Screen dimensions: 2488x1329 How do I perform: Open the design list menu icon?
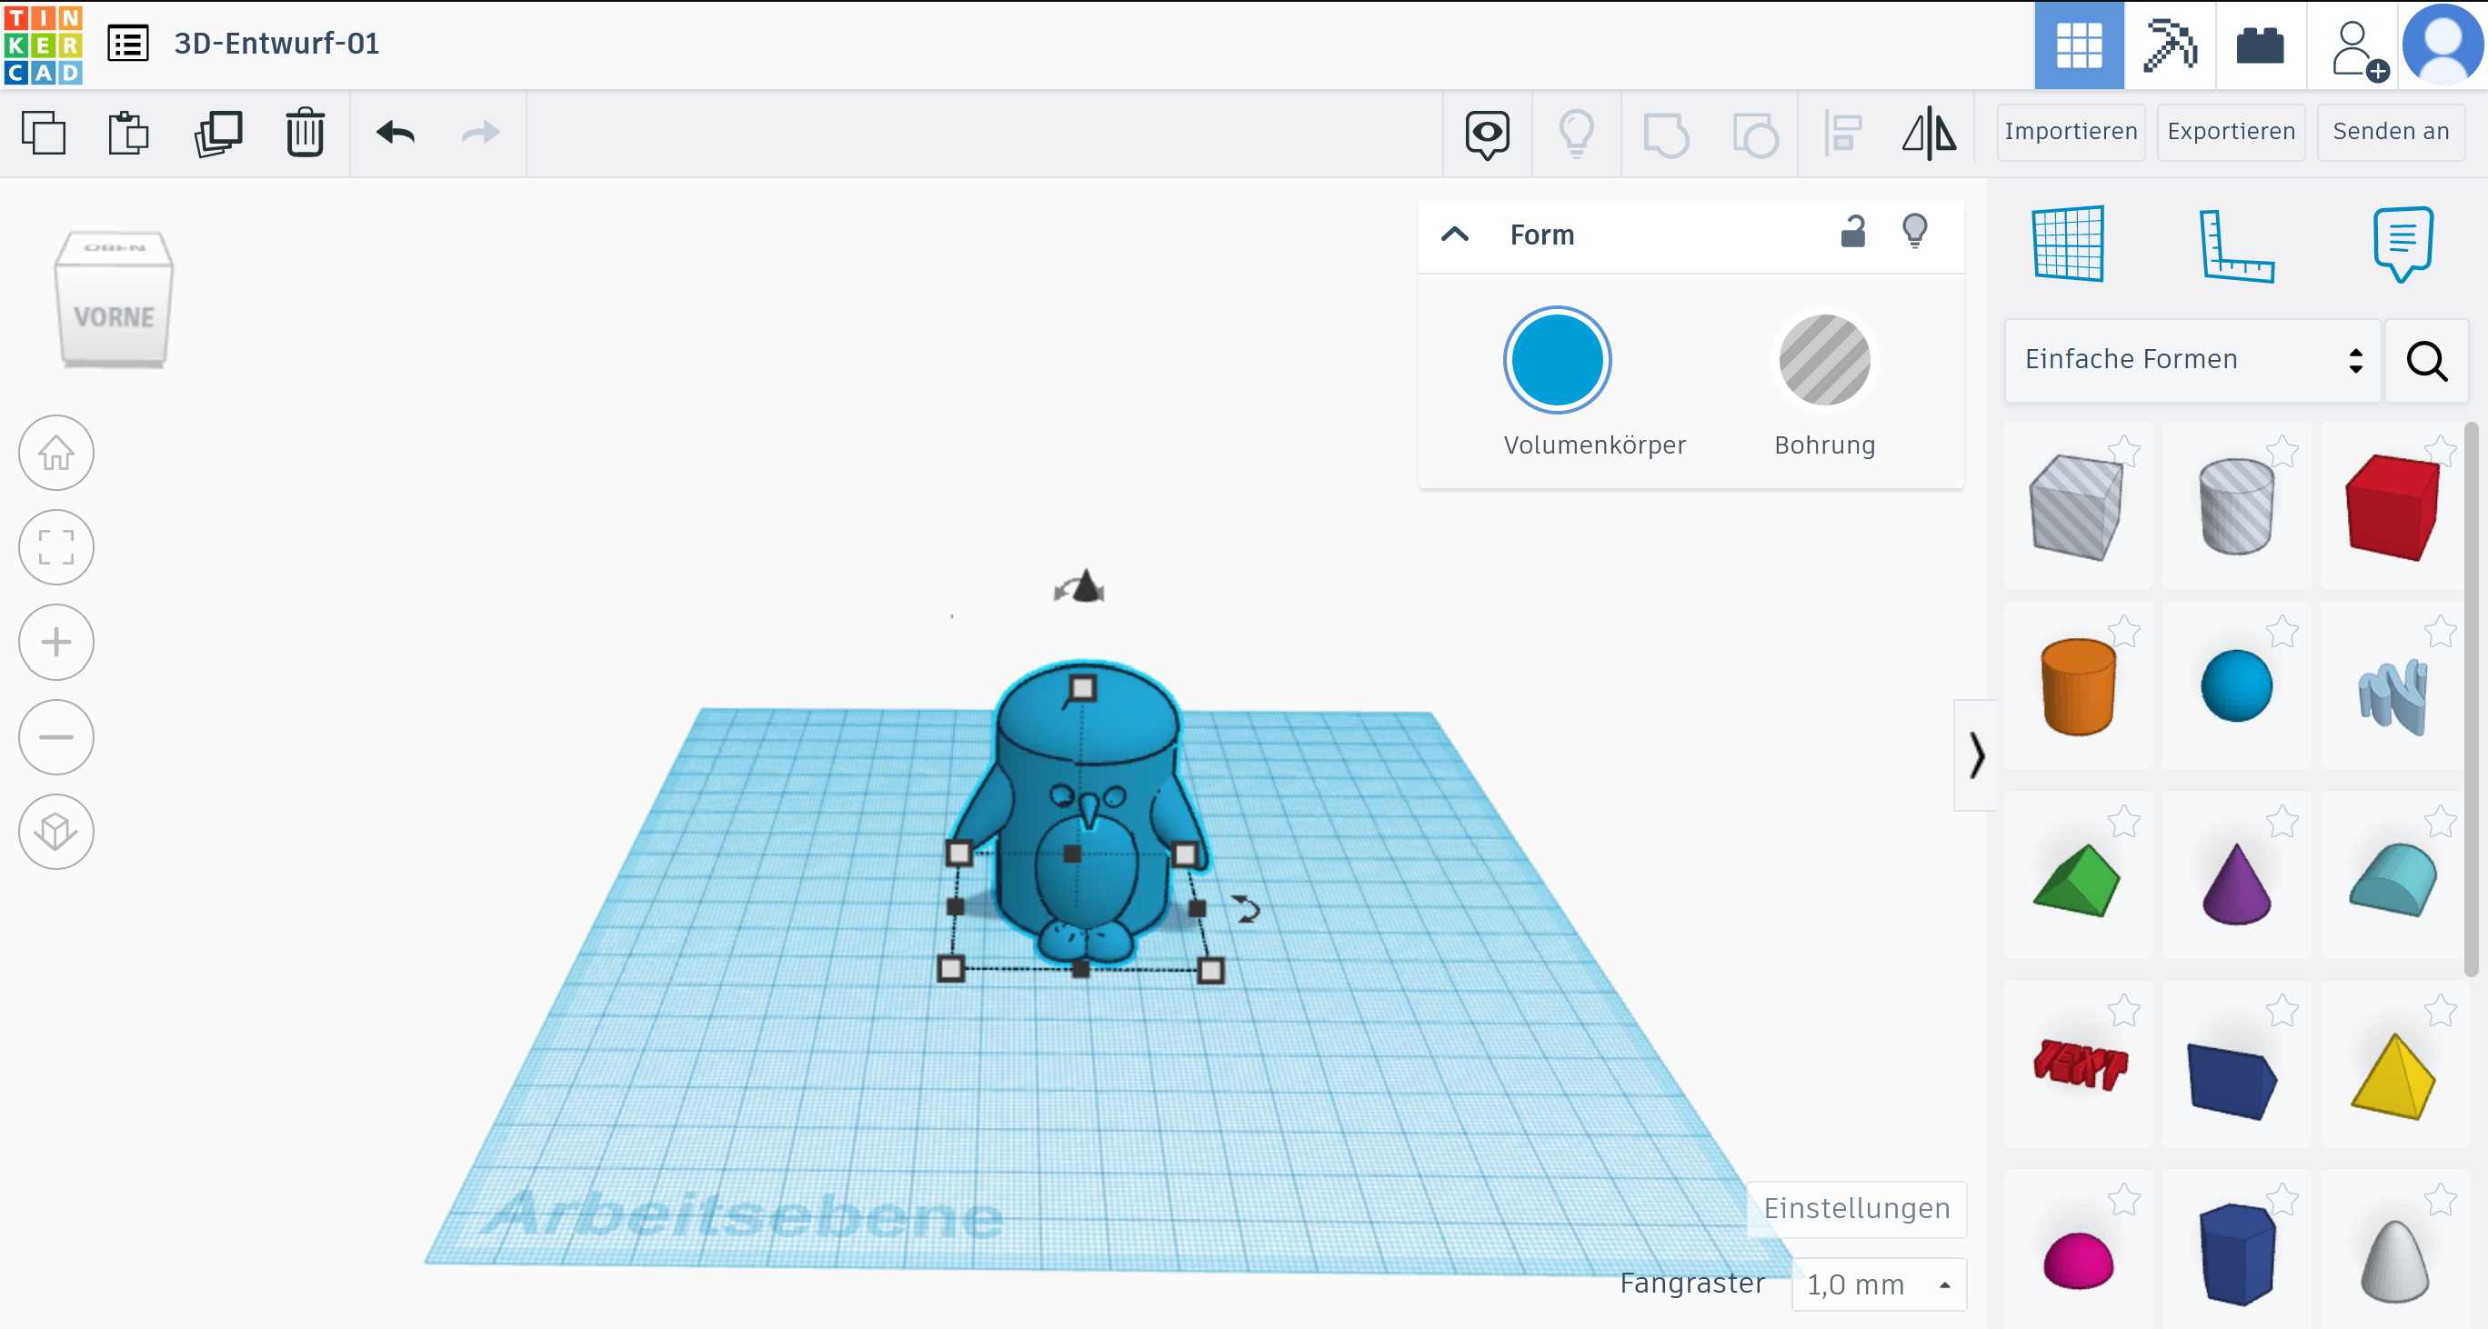[x=127, y=44]
